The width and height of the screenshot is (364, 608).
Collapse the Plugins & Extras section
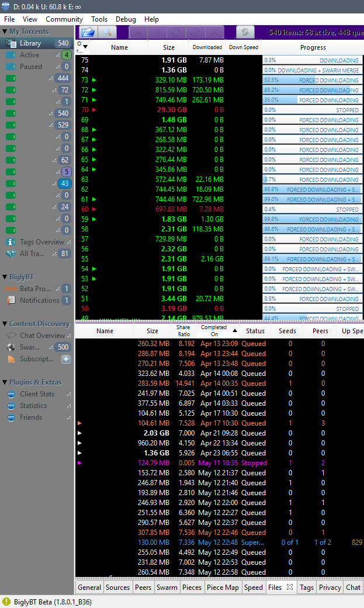click(x=5, y=382)
